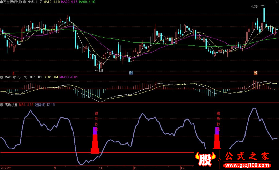
Task: Click the 成功抄底 indicator name label
Action: (11, 105)
